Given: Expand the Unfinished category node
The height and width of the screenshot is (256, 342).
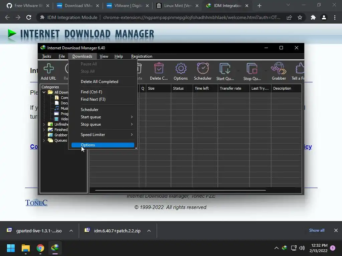Looking at the screenshot, I should [44, 124].
